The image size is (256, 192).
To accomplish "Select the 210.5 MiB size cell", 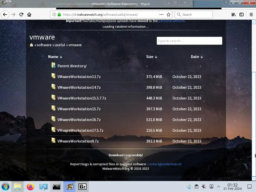I will click(154, 130).
